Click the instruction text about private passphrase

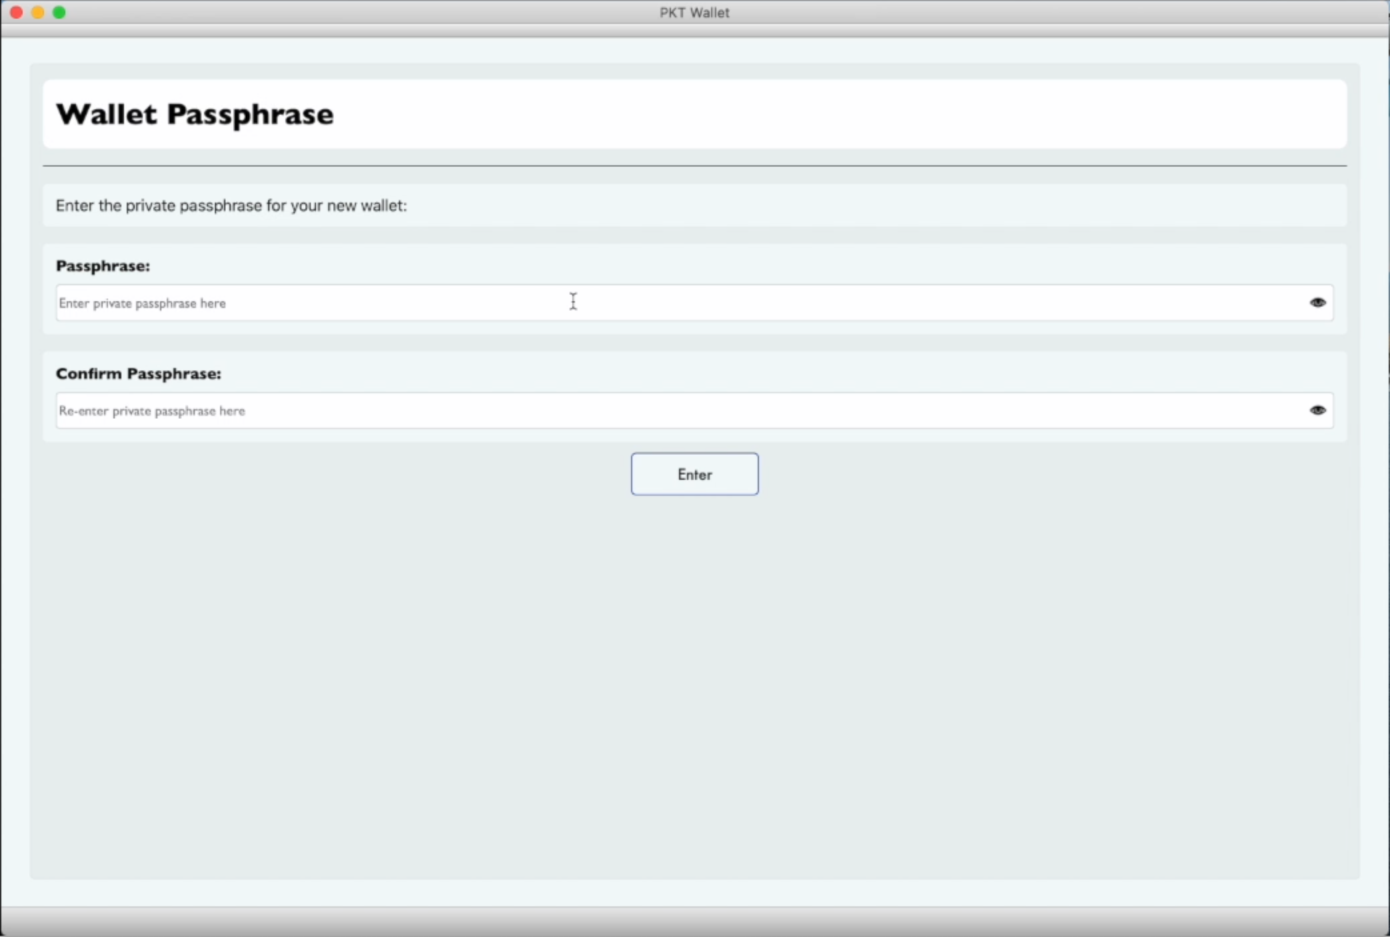pos(231,205)
